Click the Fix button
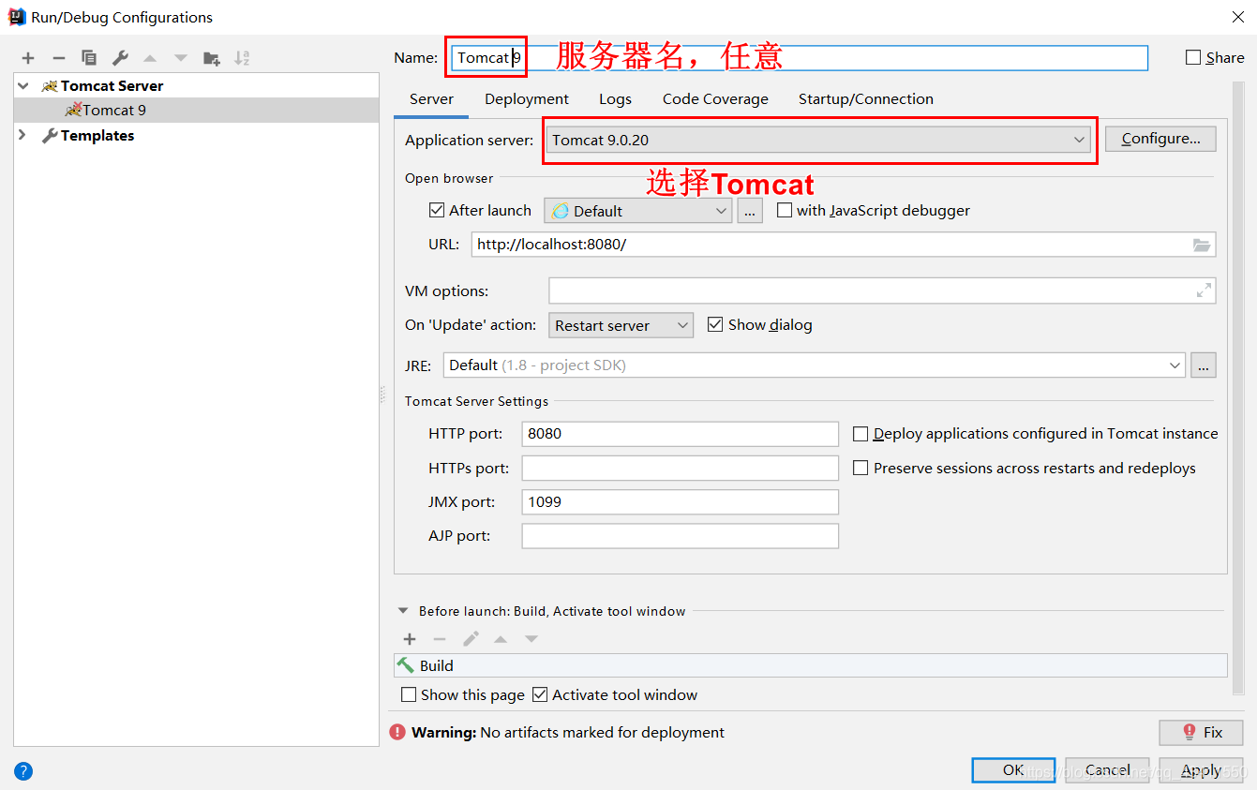 pos(1201,732)
